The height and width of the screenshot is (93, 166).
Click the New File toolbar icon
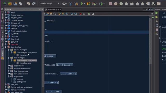(x=5, y=4)
